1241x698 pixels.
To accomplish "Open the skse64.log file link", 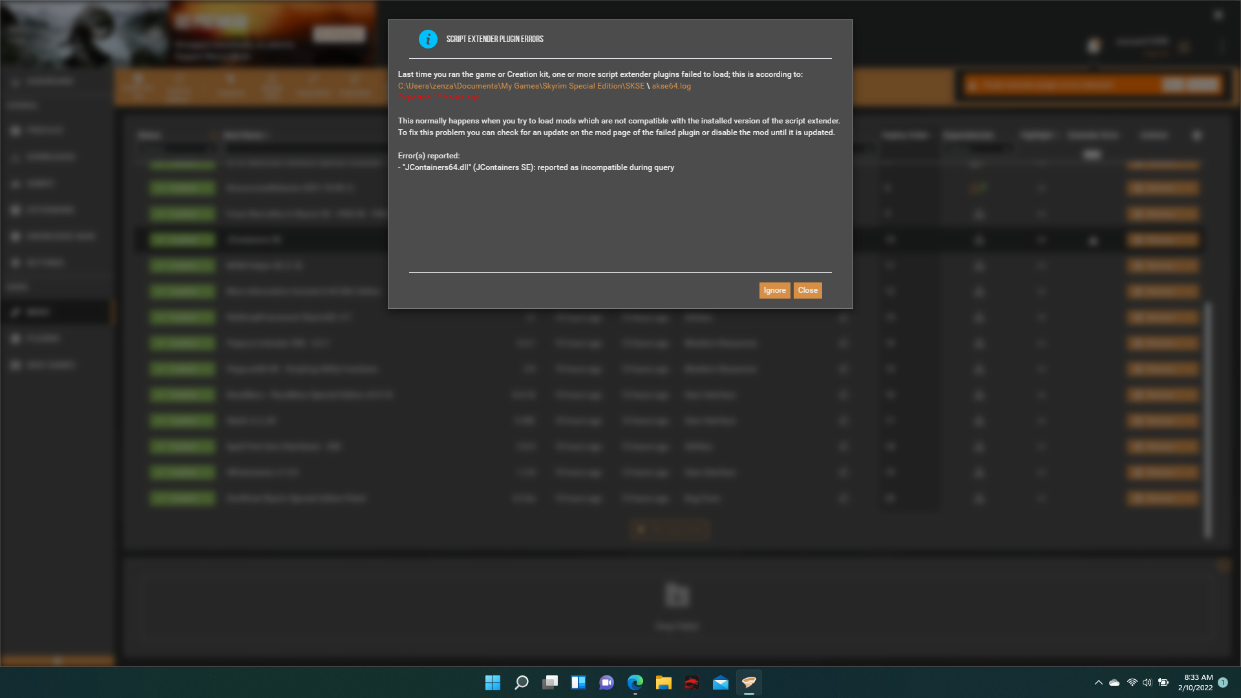I will (672, 86).
